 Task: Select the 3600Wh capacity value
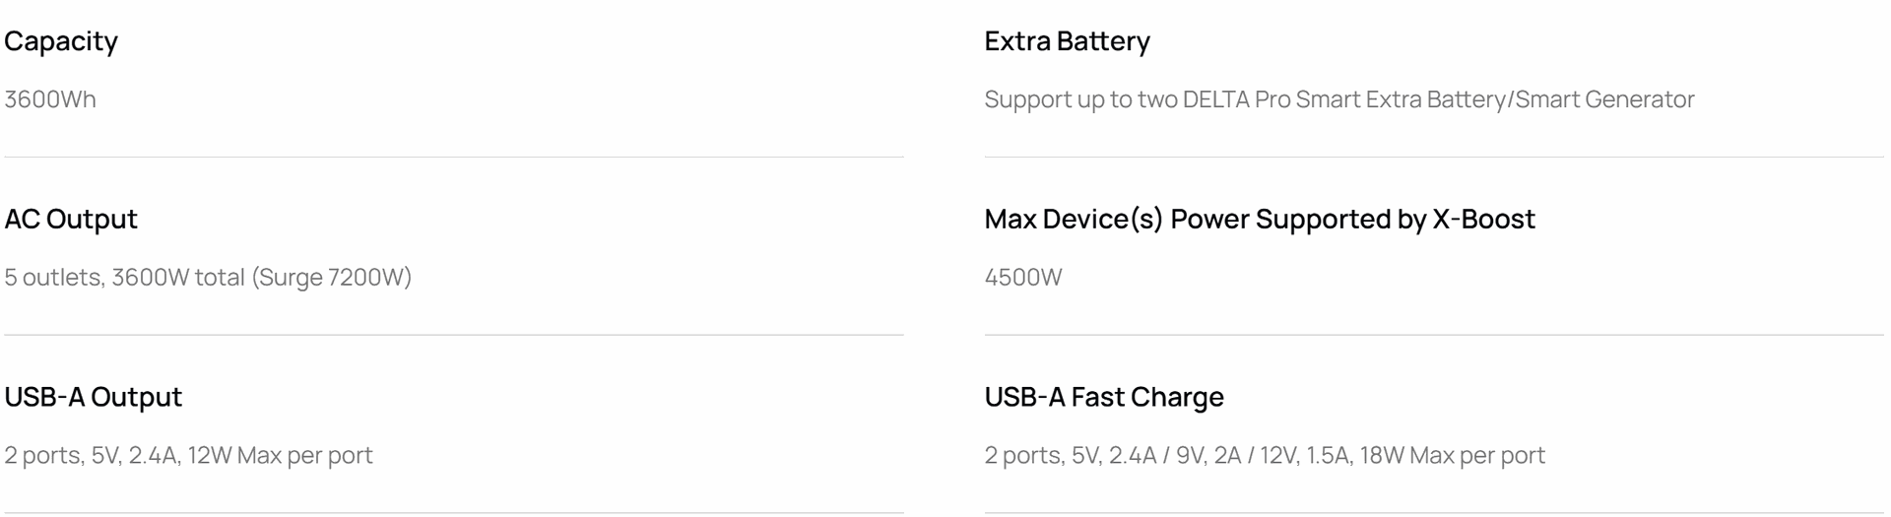pyautogui.click(x=50, y=99)
